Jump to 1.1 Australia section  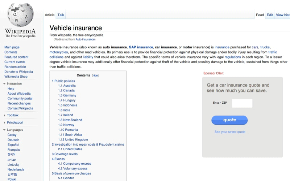point(67,86)
